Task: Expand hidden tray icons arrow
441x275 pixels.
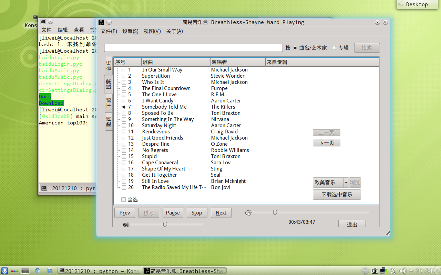Action: (x=411, y=271)
